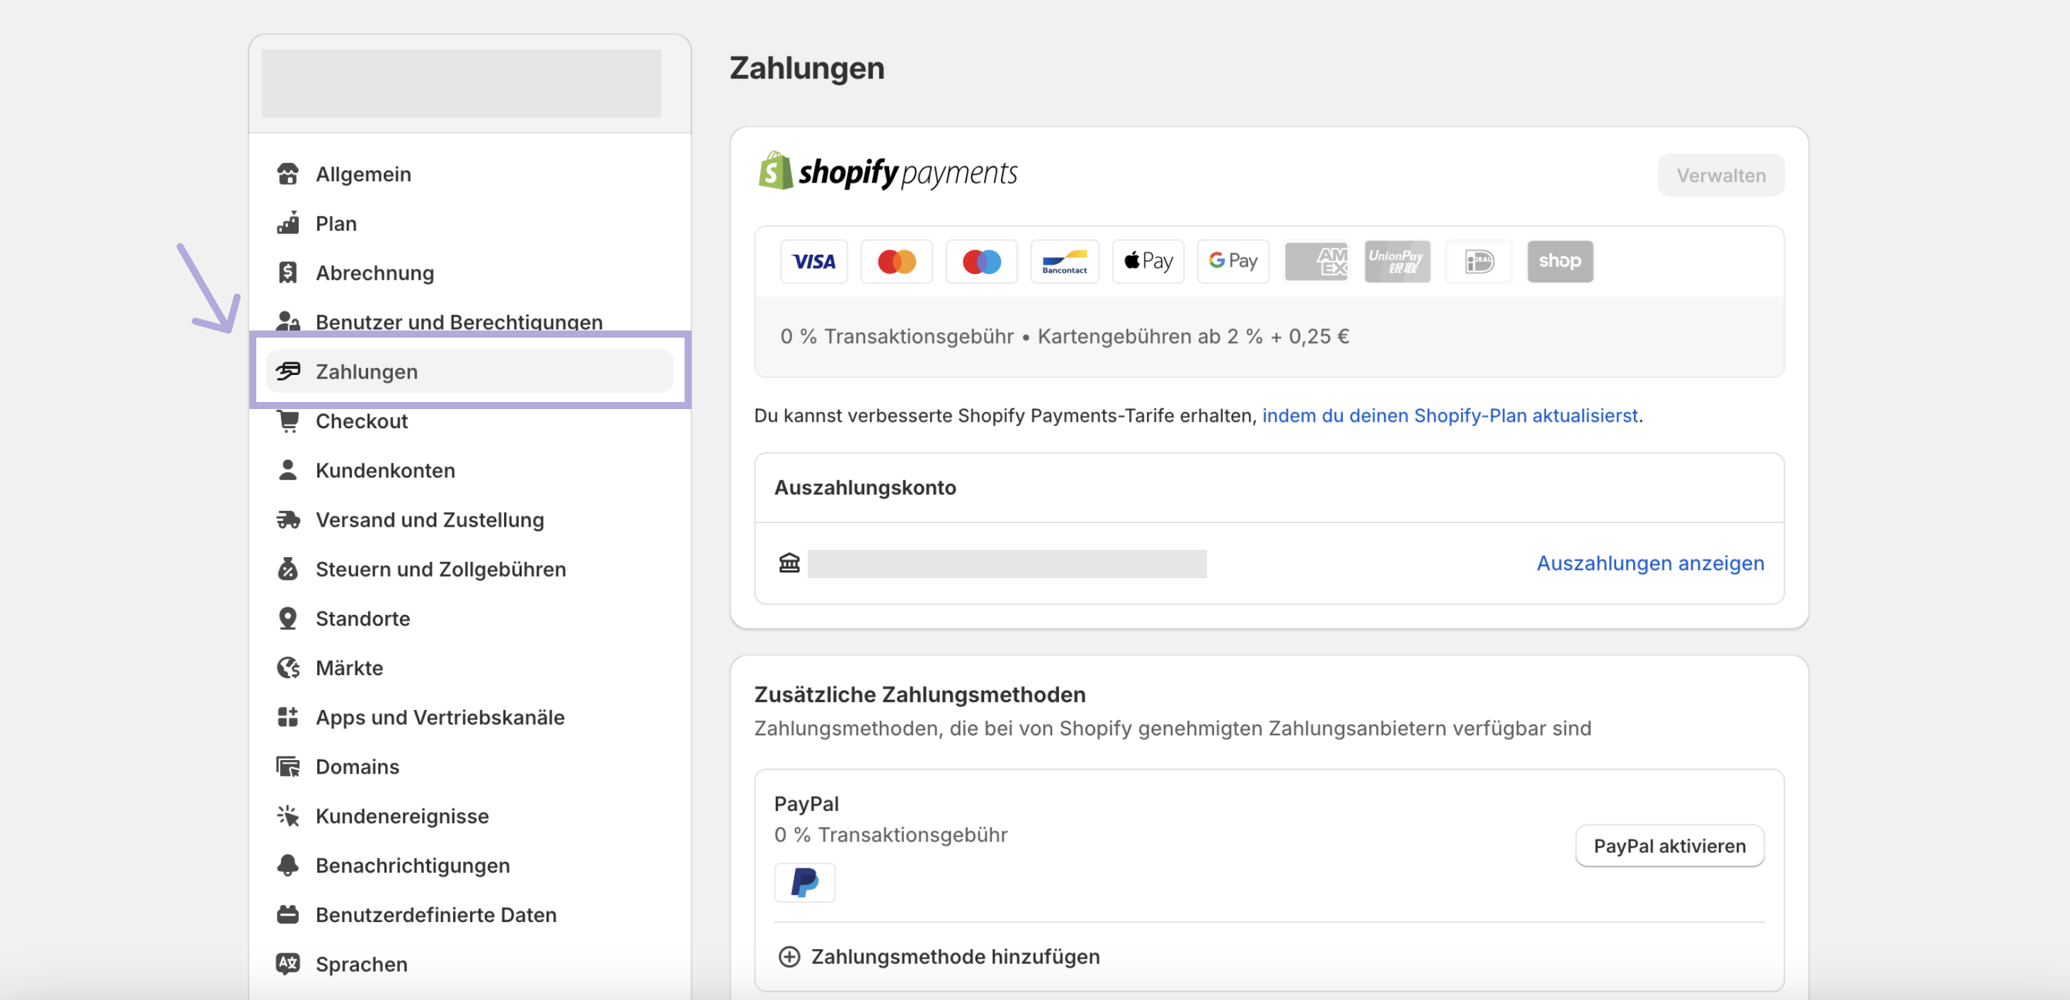Click the Maestro card logo

click(x=981, y=261)
